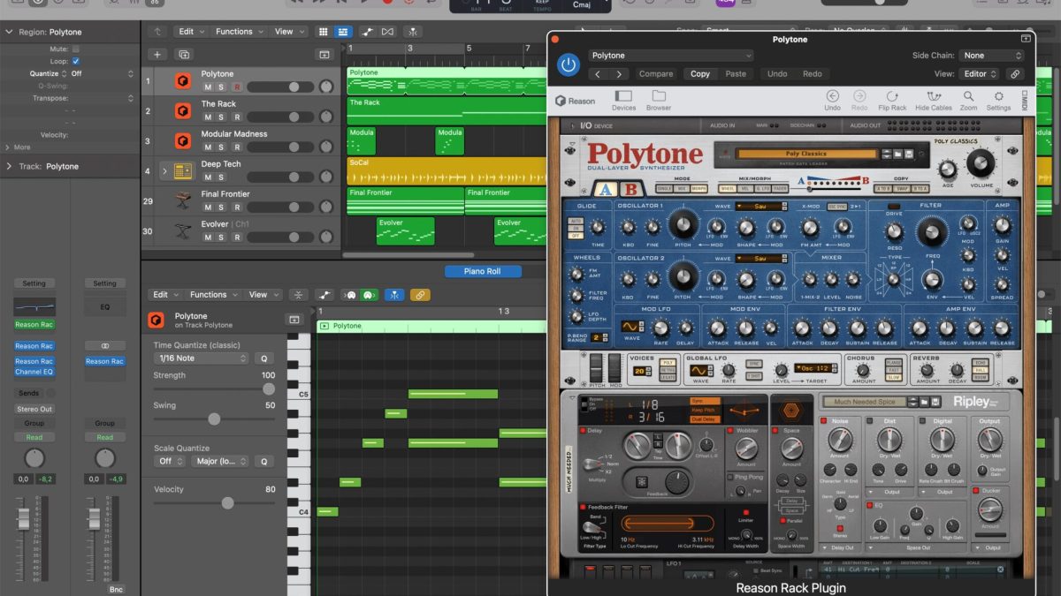Open Time Quantize 1/16 Note dropdown
Screen dimensions: 1061x596
tap(202, 358)
